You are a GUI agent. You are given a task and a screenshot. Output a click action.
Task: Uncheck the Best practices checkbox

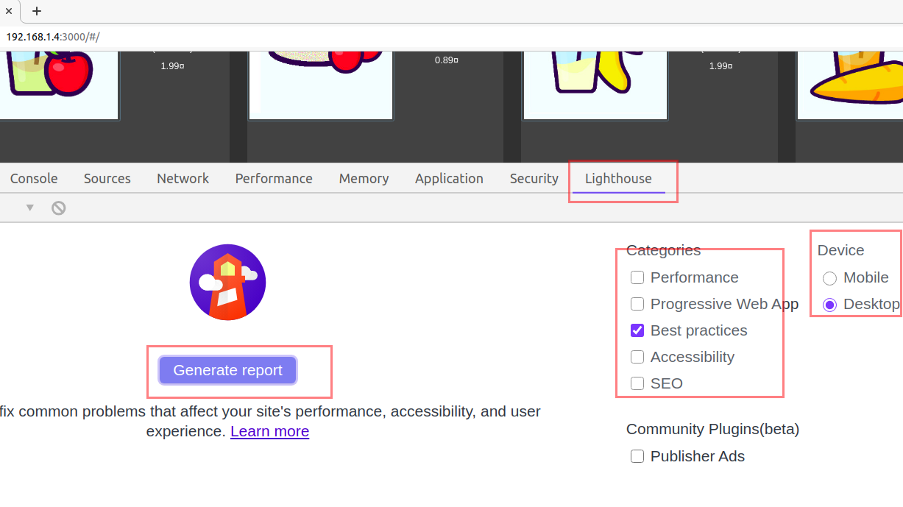pos(637,330)
